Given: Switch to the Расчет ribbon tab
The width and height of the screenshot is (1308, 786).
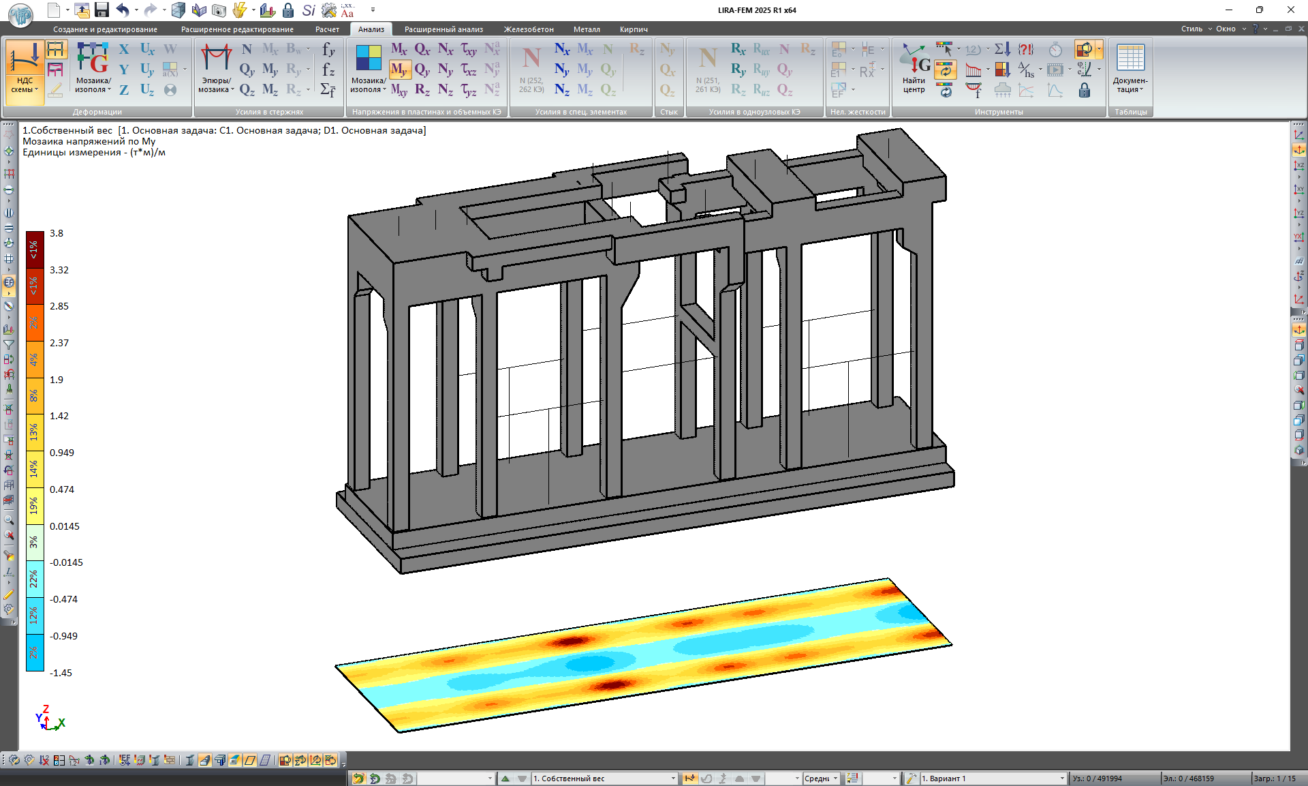Looking at the screenshot, I should click(327, 29).
